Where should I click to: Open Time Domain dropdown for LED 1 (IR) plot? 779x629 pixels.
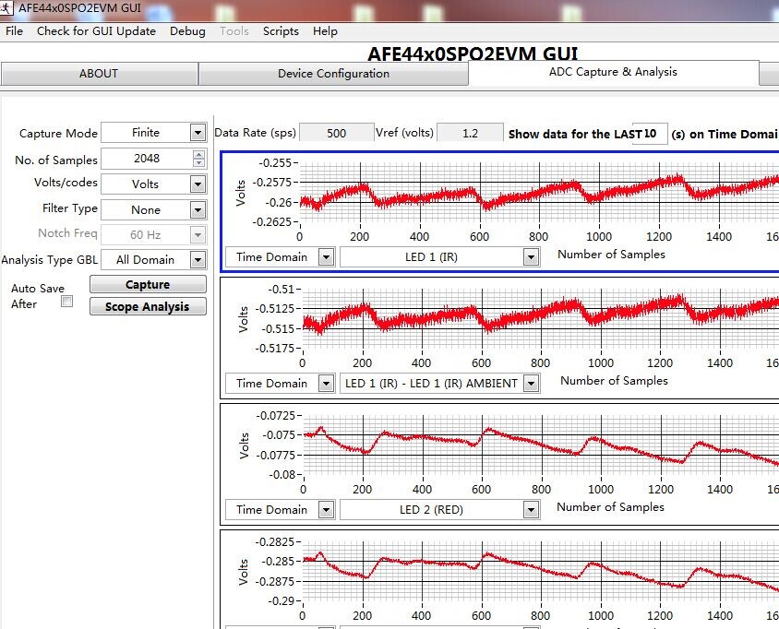click(x=326, y=257)
